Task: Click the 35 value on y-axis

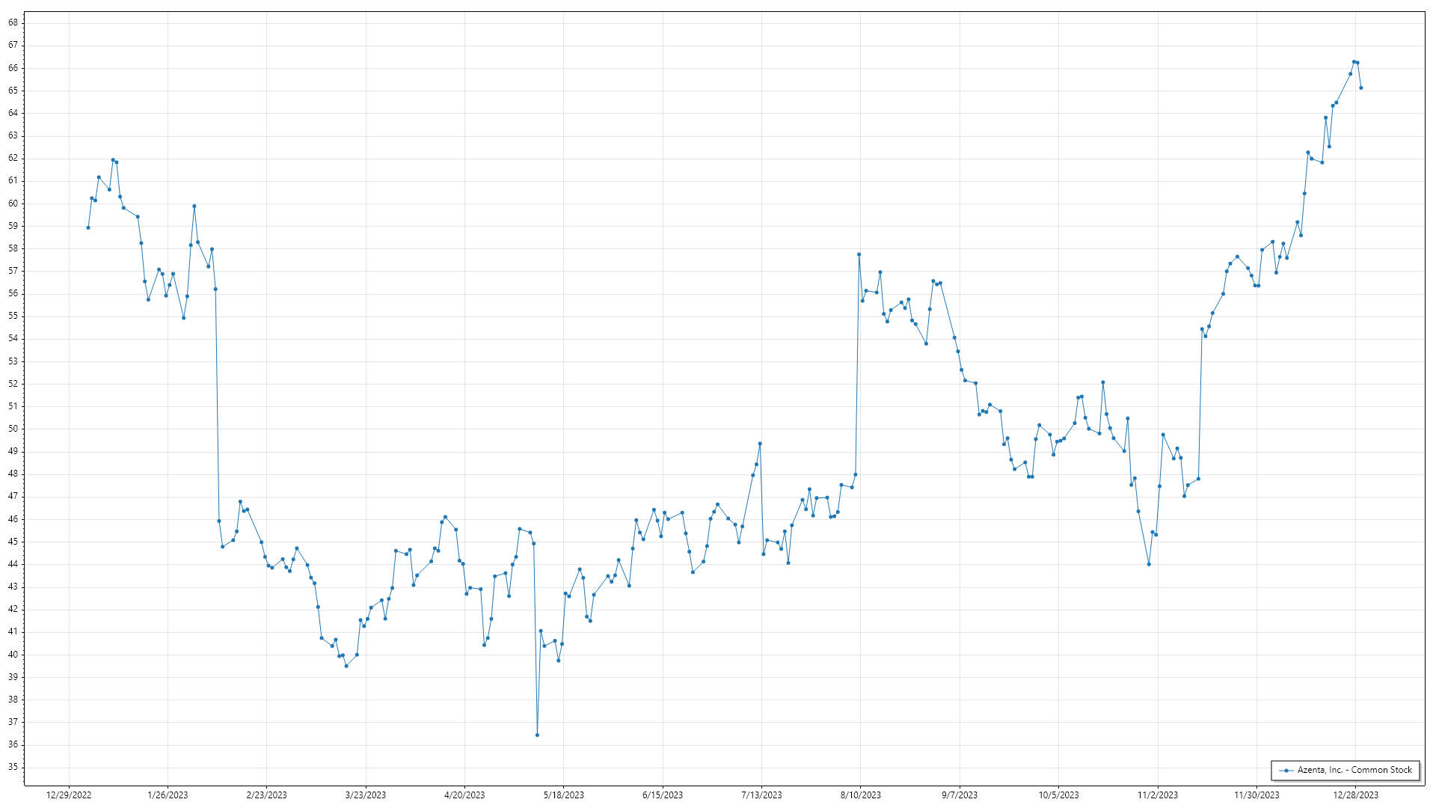Action: pos(13,767)
